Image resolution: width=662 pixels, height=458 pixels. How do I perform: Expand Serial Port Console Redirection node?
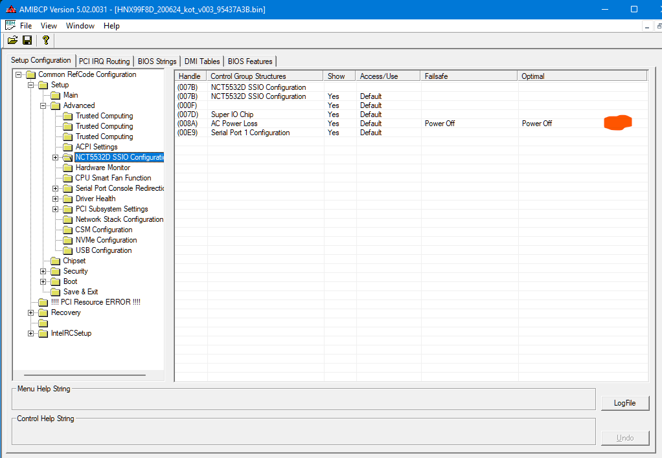coord(55,188)
